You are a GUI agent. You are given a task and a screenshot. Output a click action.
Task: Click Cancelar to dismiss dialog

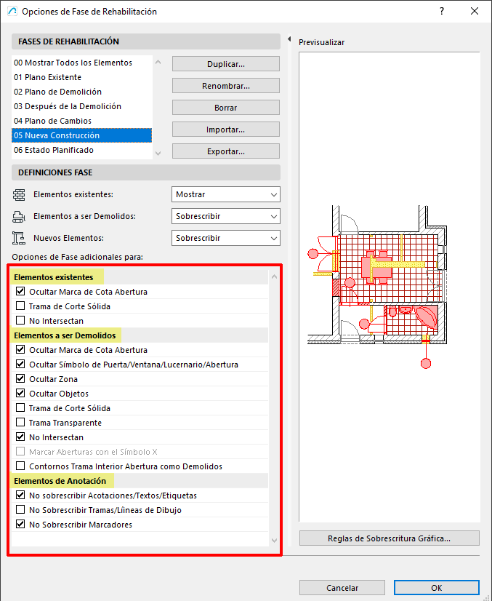point(342,588)
